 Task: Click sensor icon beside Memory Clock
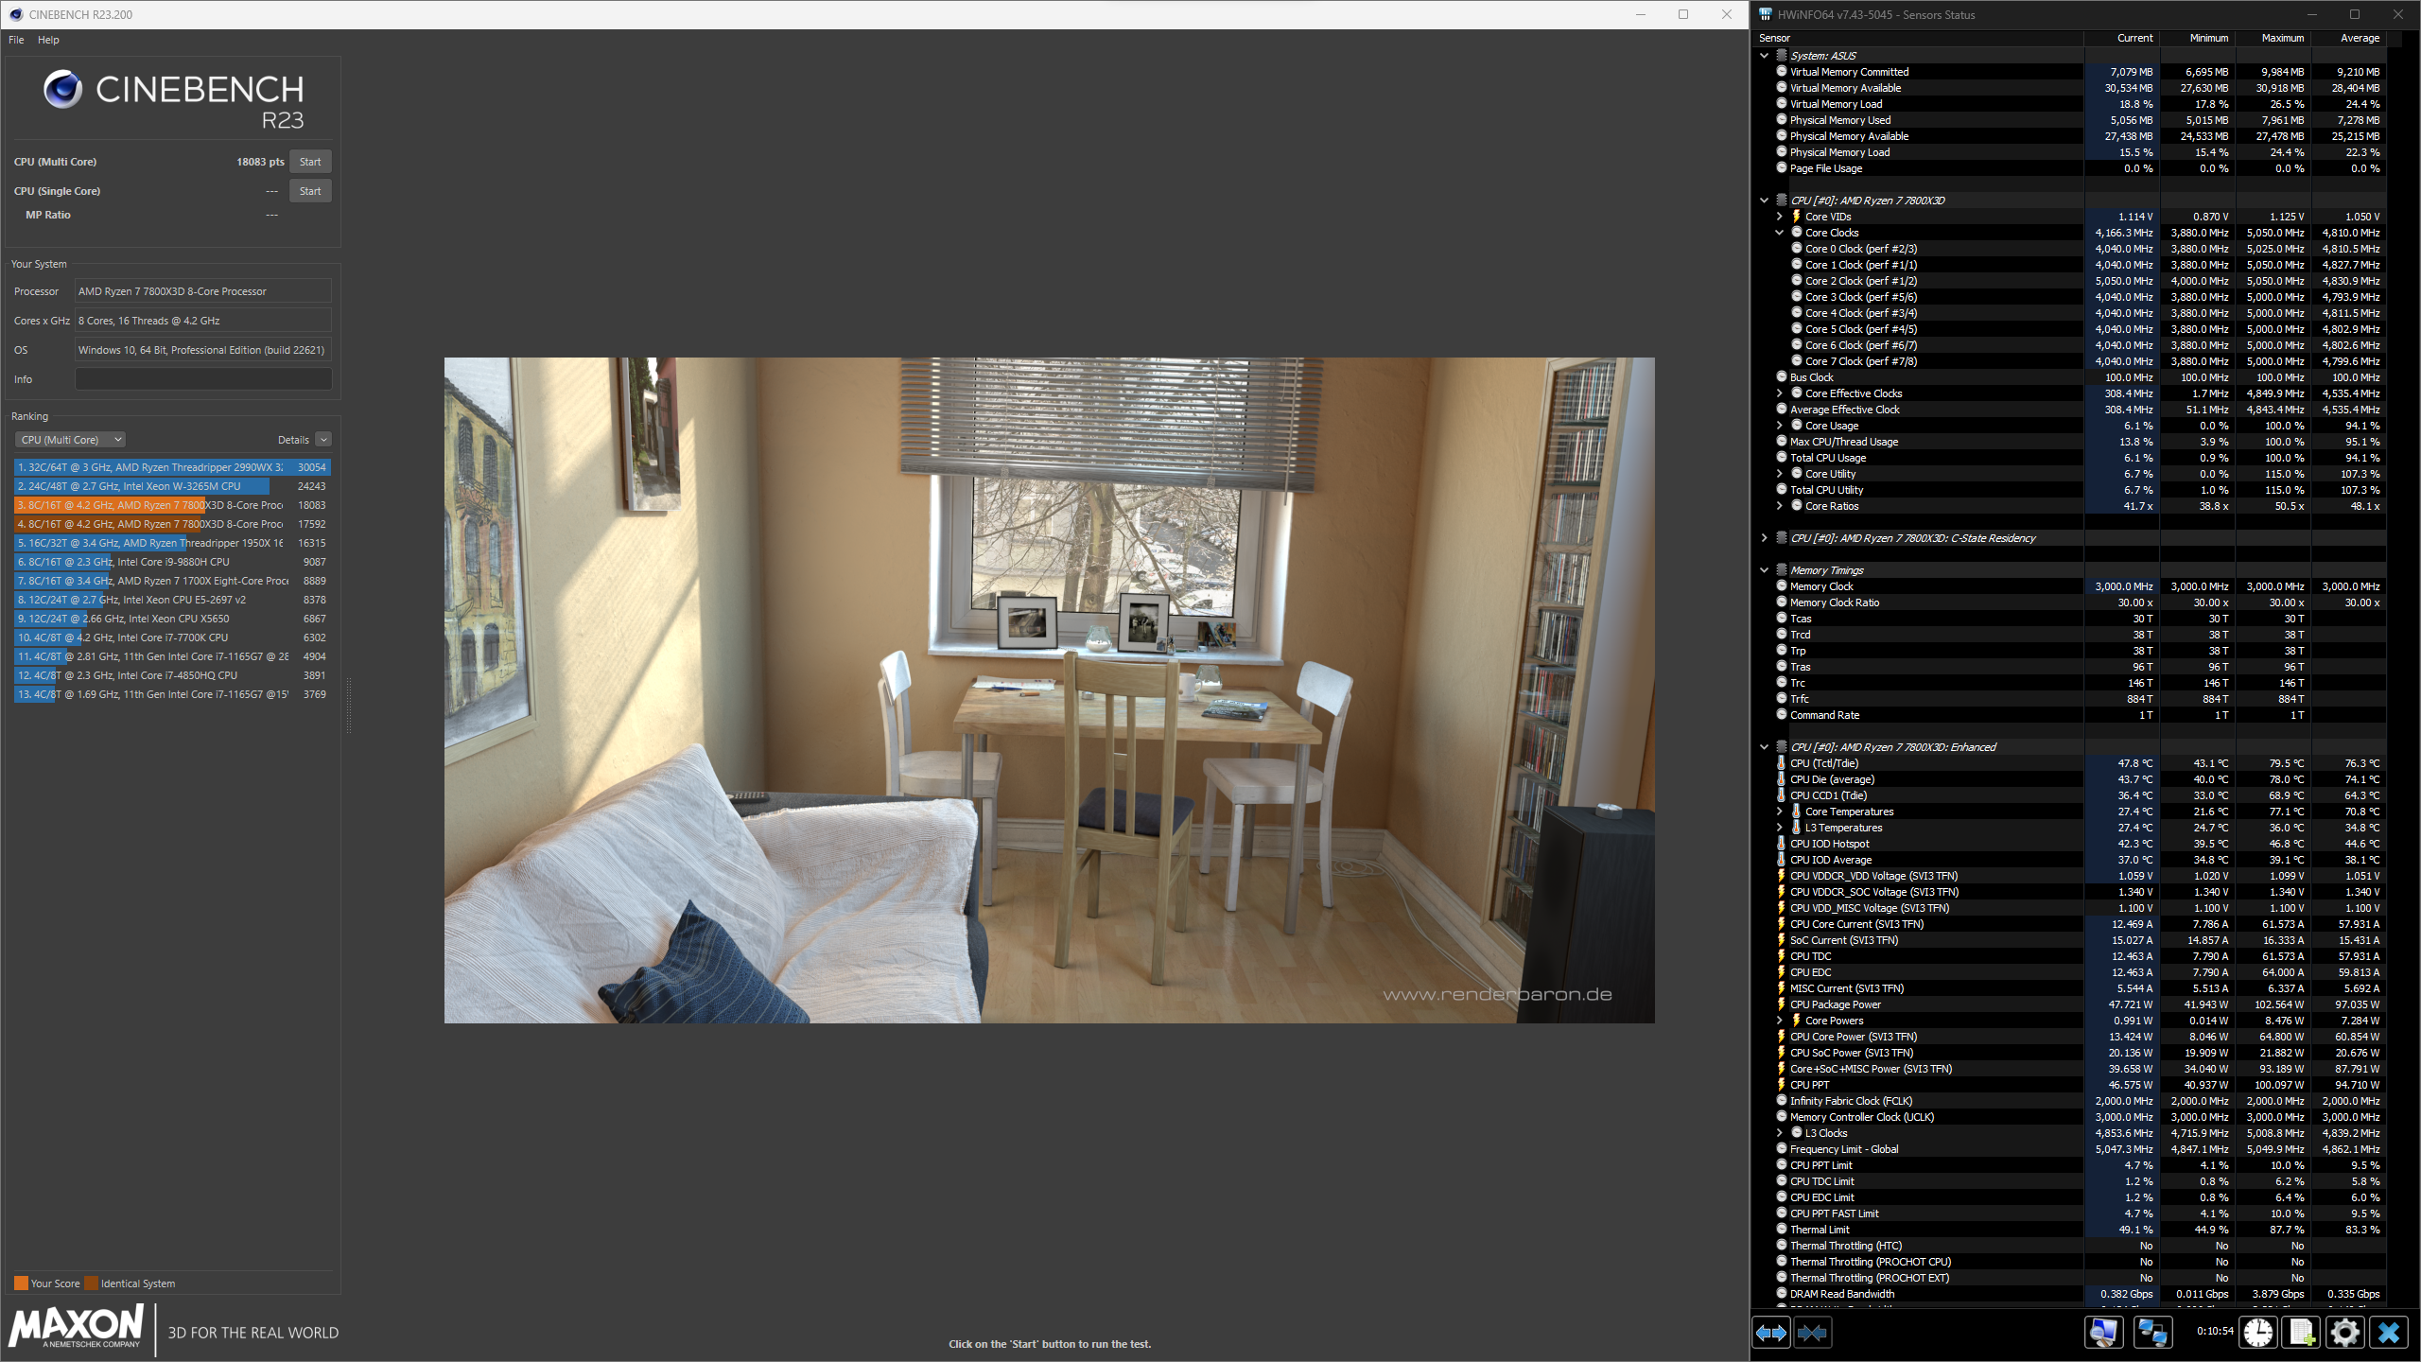1782,586
